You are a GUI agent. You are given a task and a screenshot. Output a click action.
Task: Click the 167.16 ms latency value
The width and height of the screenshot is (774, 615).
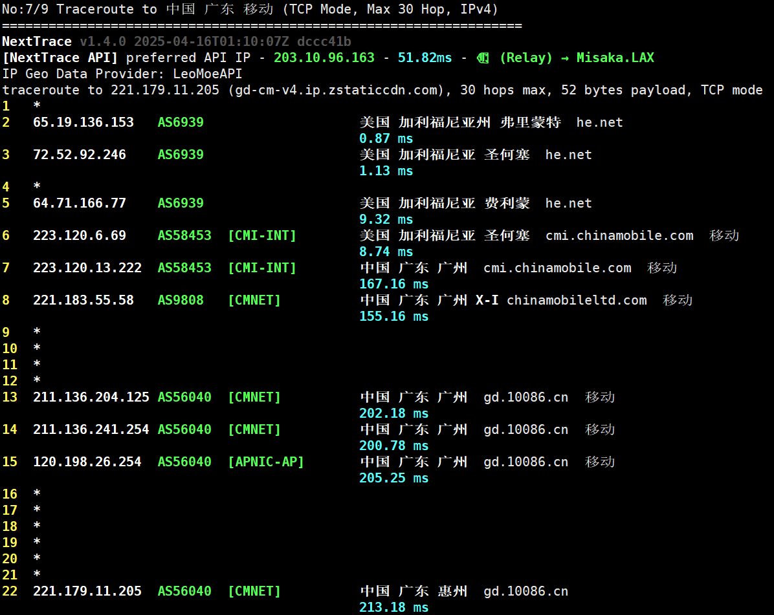(x=393, y=284)
